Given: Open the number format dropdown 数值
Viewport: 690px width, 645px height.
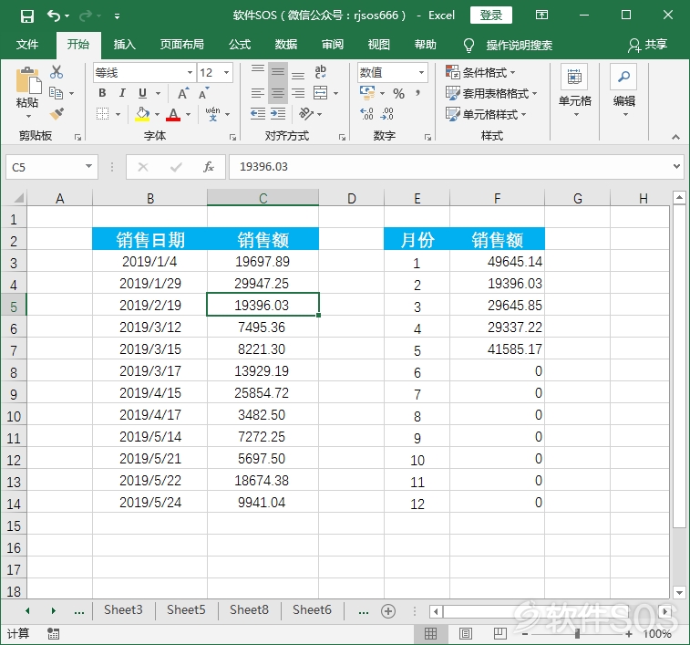Looking at the screenshot, I should click(x=421, y=72).
